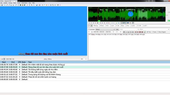The image size is (170, 95).
Task: Commit audio changes with the green check
Action: pos(117,23)
